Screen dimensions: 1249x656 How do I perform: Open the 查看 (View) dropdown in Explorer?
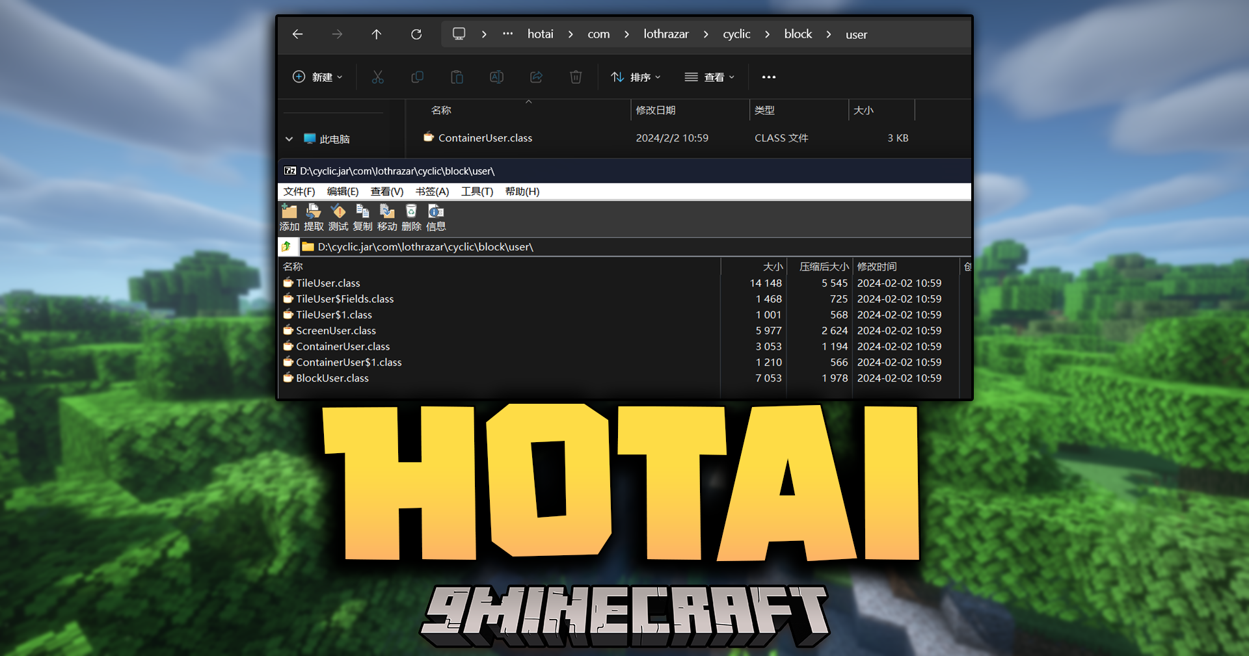point(710,77)
